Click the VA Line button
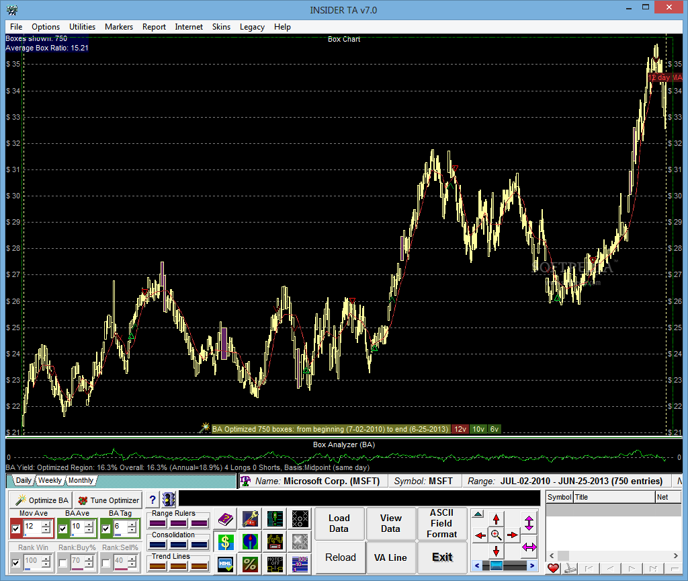 [x=390, y=557]
